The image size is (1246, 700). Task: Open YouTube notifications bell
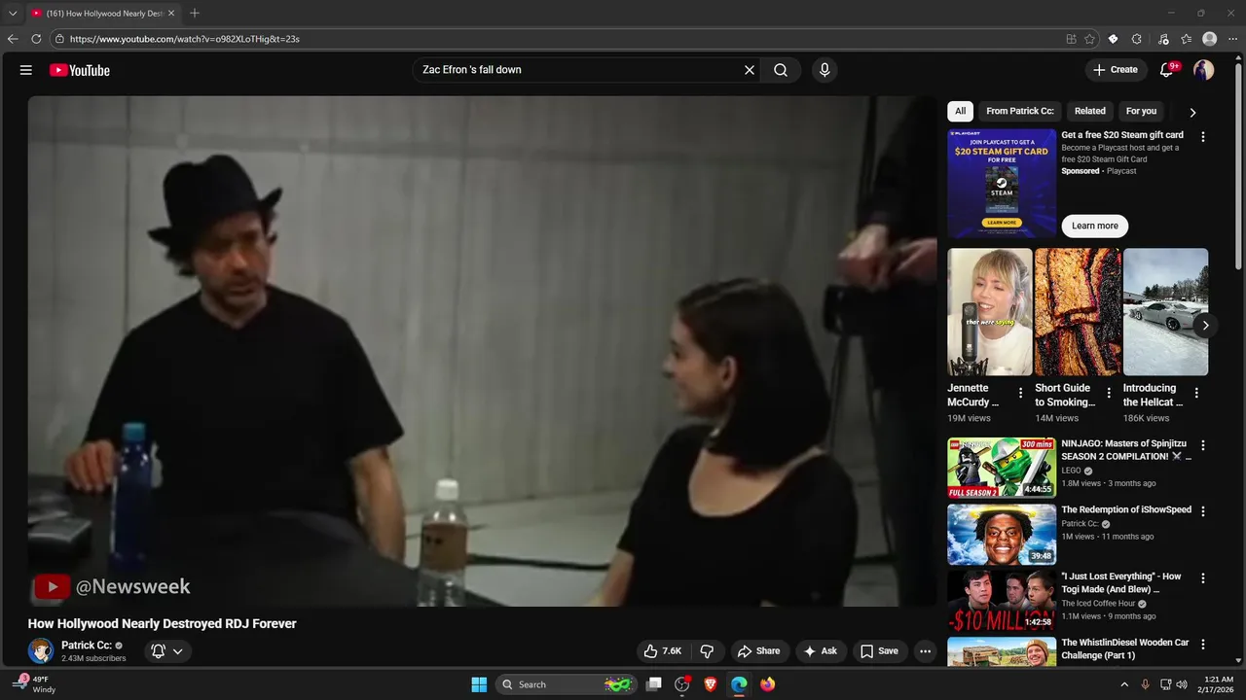(1167, 70)
